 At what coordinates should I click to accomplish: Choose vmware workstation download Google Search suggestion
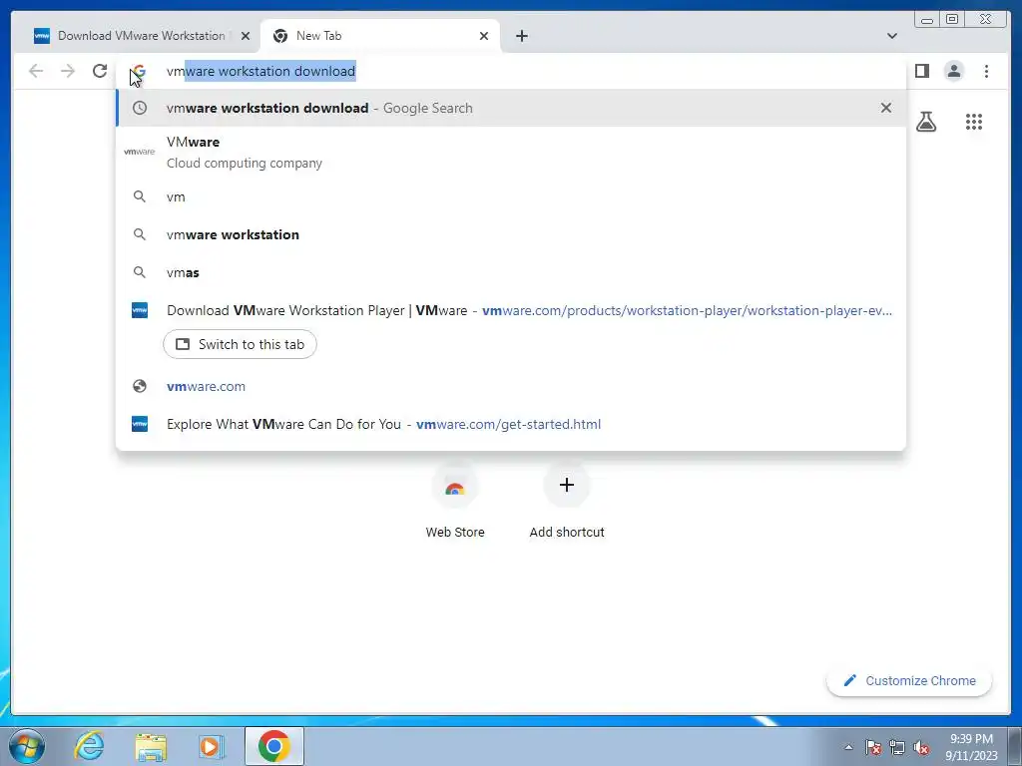tap(511, 108)
